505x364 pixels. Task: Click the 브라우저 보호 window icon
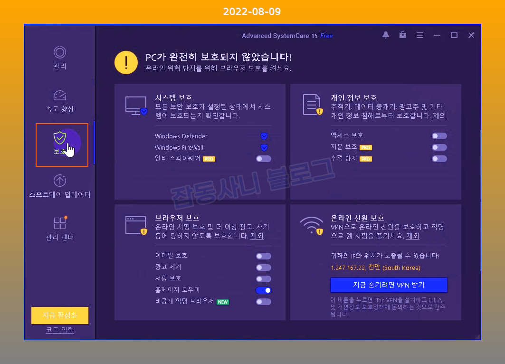point(136,225)
